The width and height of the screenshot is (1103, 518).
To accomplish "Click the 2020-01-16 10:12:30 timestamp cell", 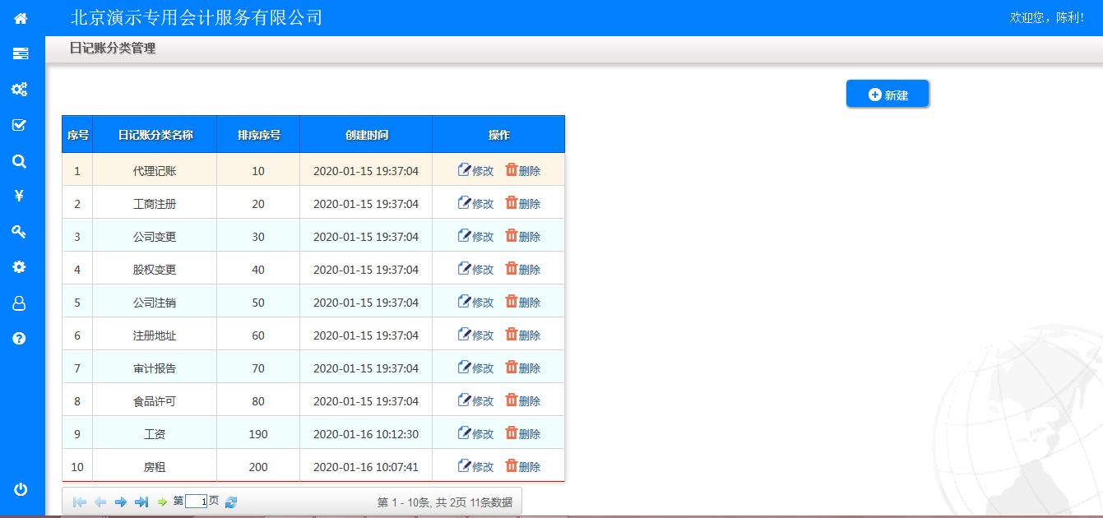I will pyautogui.click(x=366, y=433).
